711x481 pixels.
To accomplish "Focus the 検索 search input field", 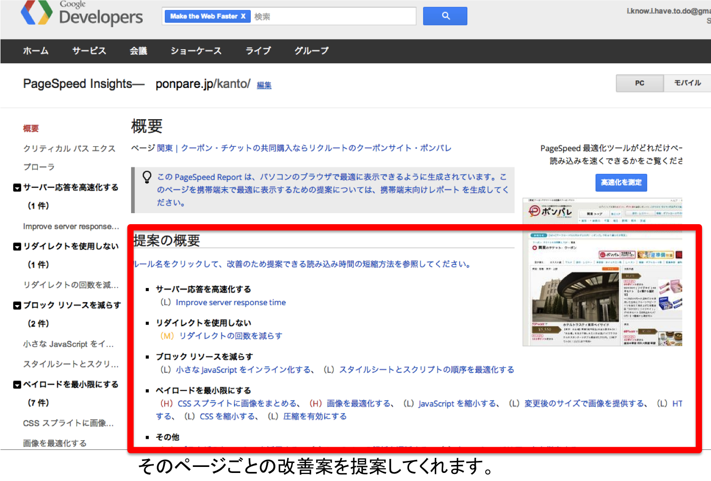I will tap(334, 17).
